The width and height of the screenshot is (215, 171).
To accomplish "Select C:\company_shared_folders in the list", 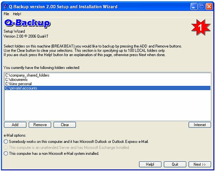I will (x=107, y=75).
